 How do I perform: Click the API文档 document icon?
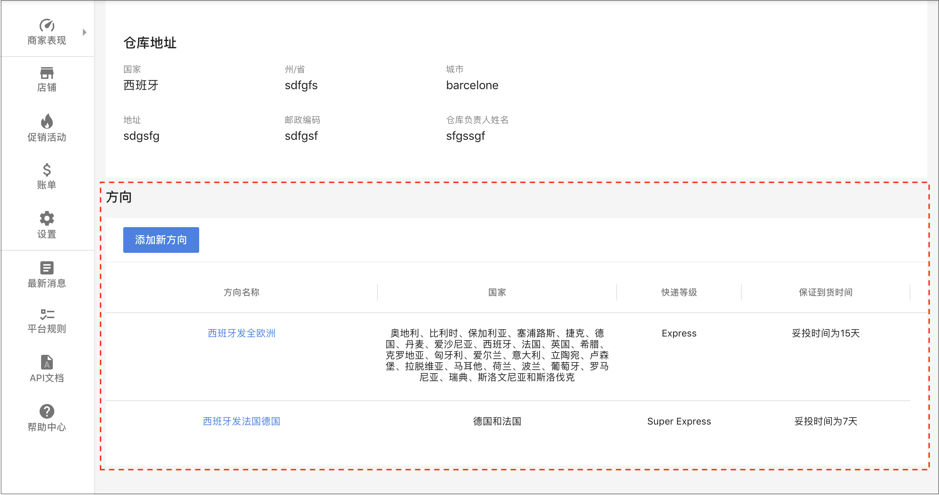pyautogui.click(x=47, y=364)
